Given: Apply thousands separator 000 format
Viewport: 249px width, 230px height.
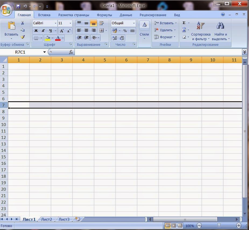Looking at the screenshot, I should [x=132, y=31].
